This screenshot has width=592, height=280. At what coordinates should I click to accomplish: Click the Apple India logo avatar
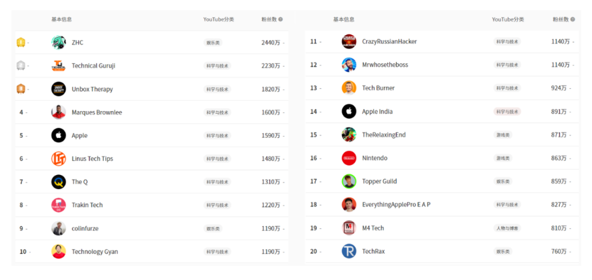pos(349,111)
